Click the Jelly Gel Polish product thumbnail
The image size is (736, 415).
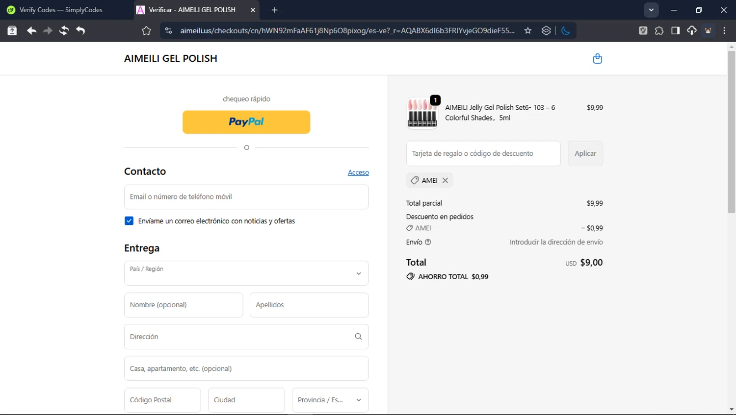click(422, 113)
